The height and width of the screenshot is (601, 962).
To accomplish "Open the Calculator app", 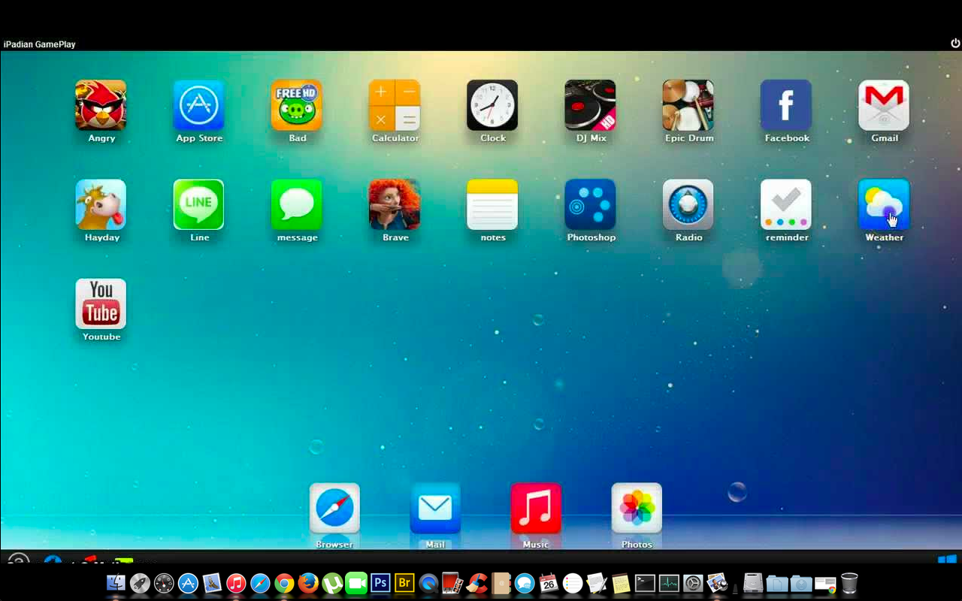I will coord(395,105).
